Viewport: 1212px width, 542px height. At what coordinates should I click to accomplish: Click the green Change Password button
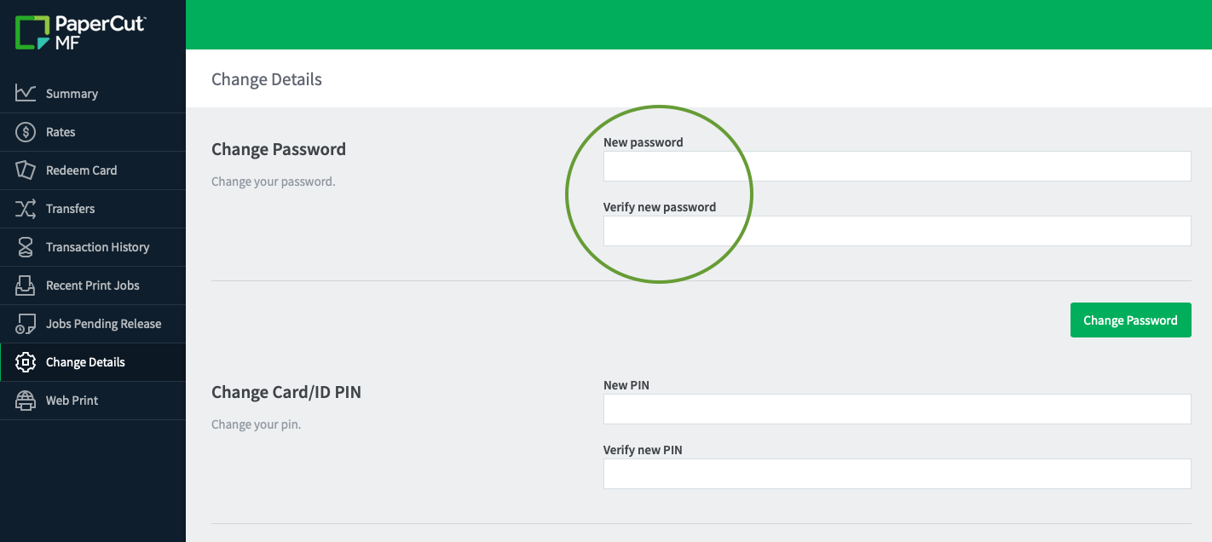(x=1130, y=320)
